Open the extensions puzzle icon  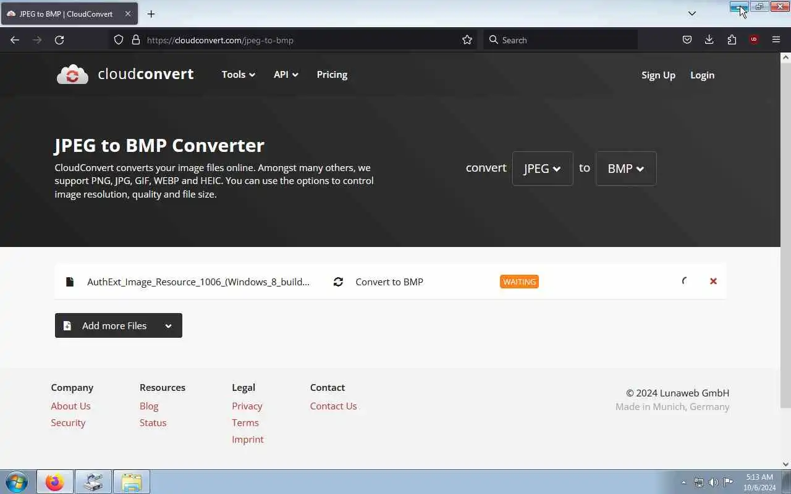732,40
